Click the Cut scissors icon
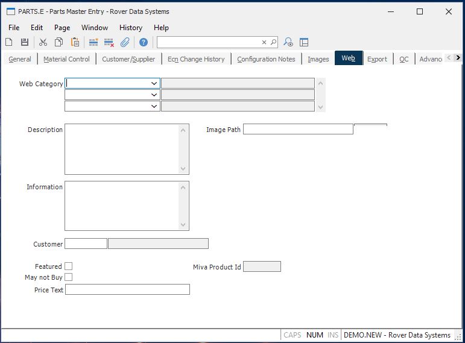The image size is (465, 343). pyautogui.click(x=43, y=42)
